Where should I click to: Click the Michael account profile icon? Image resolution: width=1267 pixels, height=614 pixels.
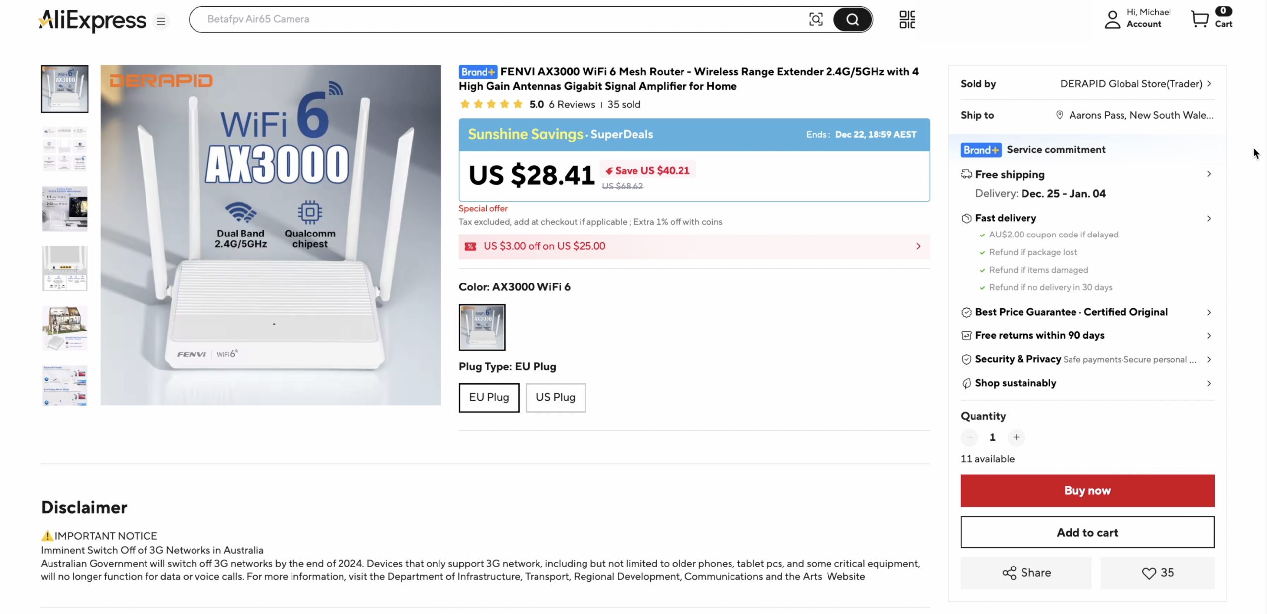[x=1112, y=19]
